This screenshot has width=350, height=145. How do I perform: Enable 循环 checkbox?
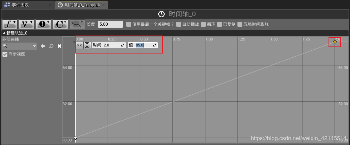[203, 24]
